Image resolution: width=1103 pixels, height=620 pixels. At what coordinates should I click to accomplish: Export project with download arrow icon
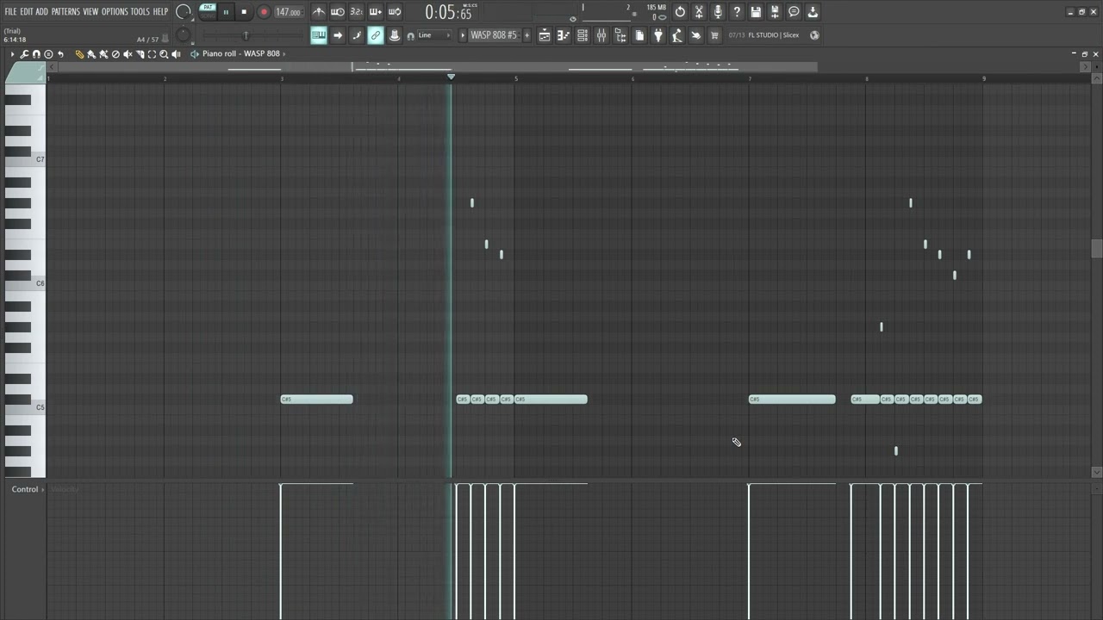pyautogui.click(x=813, y=12)
